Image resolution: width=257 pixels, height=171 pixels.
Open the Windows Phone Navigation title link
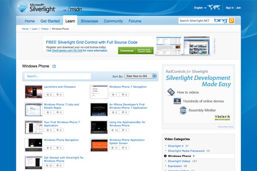[x=61, y=140]
